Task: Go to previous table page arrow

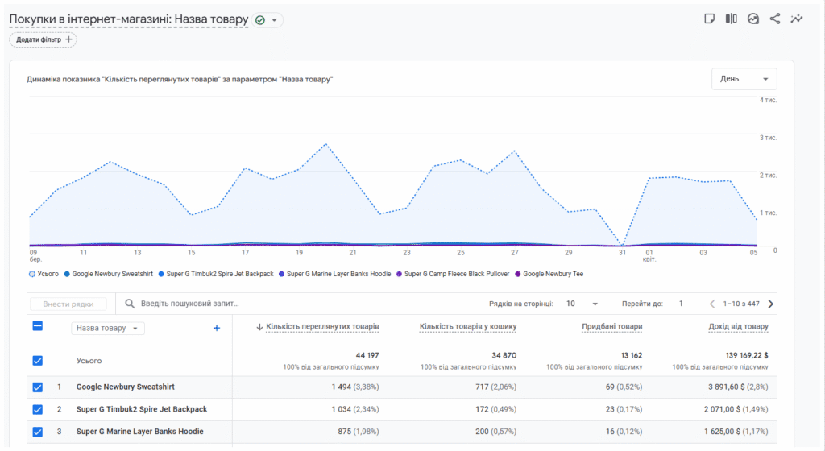Action: tap(712, 304)
